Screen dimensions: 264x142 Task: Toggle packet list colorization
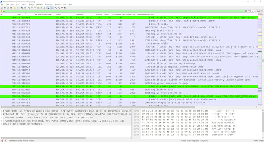52,8
